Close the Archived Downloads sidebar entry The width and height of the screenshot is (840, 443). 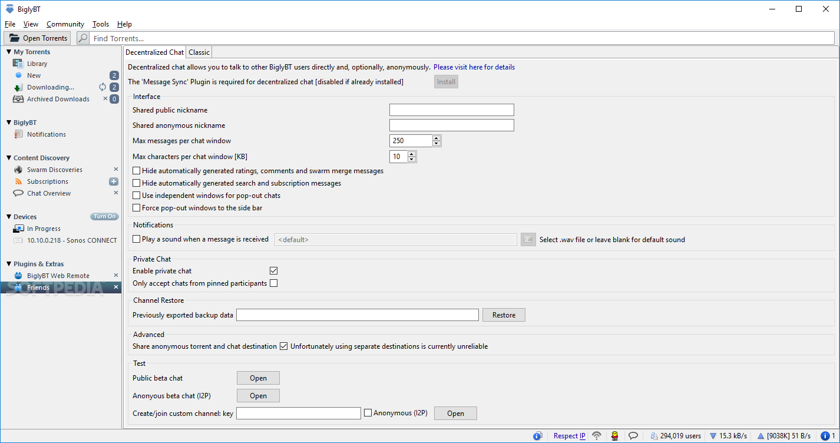[x=105, y=98]
